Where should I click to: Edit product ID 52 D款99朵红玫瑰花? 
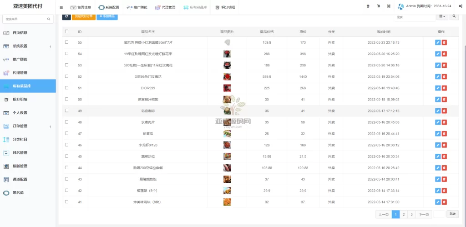(x=437, y=77)
